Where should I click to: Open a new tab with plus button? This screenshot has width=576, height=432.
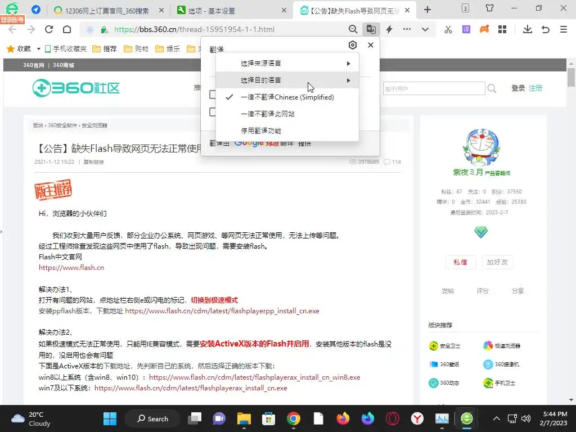tap(427, 10)
